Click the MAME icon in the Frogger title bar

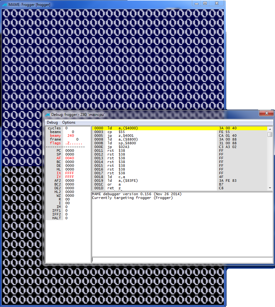click(4, 4)
